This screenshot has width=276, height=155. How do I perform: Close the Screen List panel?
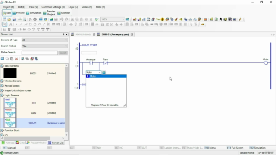tap(66, 34)
